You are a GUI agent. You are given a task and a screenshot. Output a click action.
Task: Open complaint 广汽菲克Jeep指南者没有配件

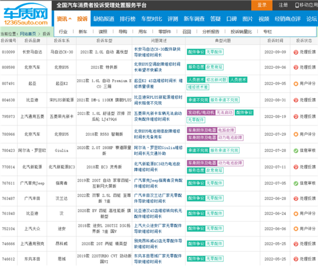click(158, 183)
